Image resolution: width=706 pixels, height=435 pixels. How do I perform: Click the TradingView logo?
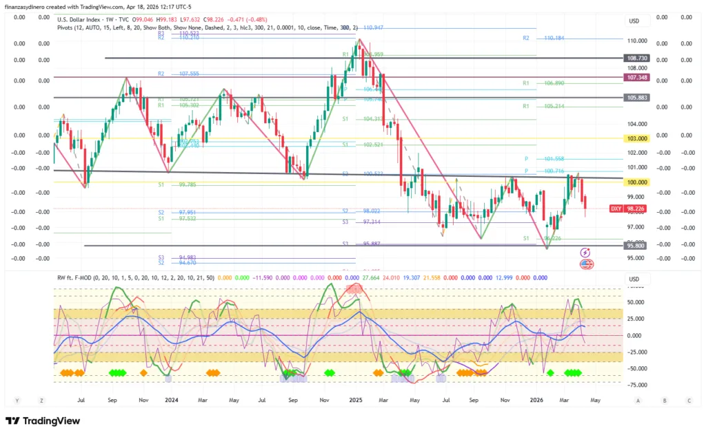point(43,421)
